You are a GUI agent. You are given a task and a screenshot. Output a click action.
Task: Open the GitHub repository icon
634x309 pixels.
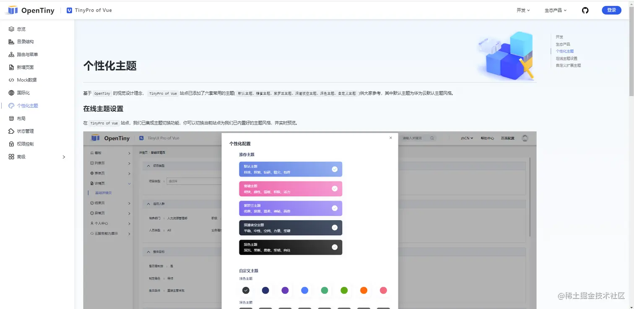585,10
